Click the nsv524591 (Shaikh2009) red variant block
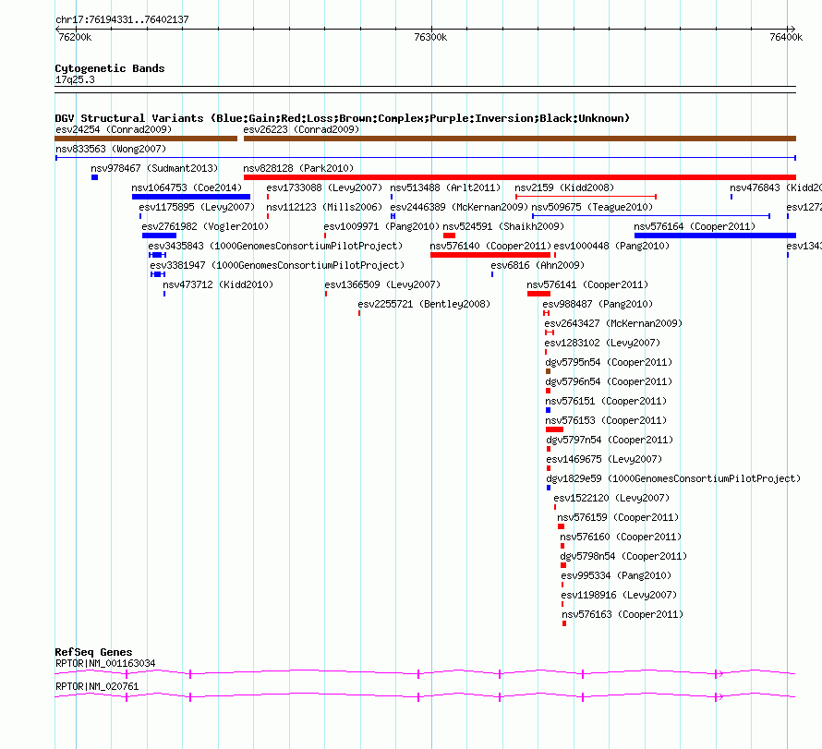The width and height of the screenshot is (822, 749). coord(449,236)
